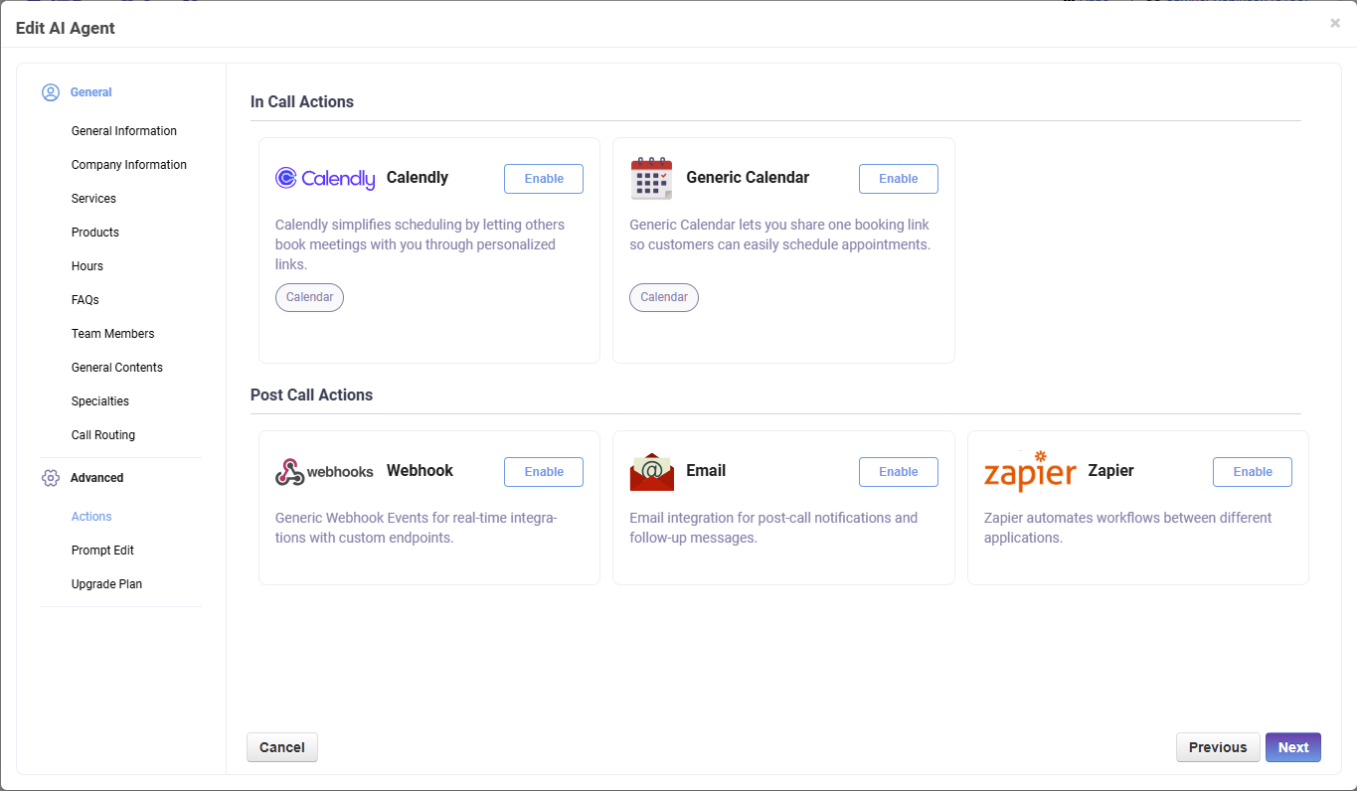1357x791 pixels.
Task: Click the Advanced section gear icon
Action: pos(51,478)
